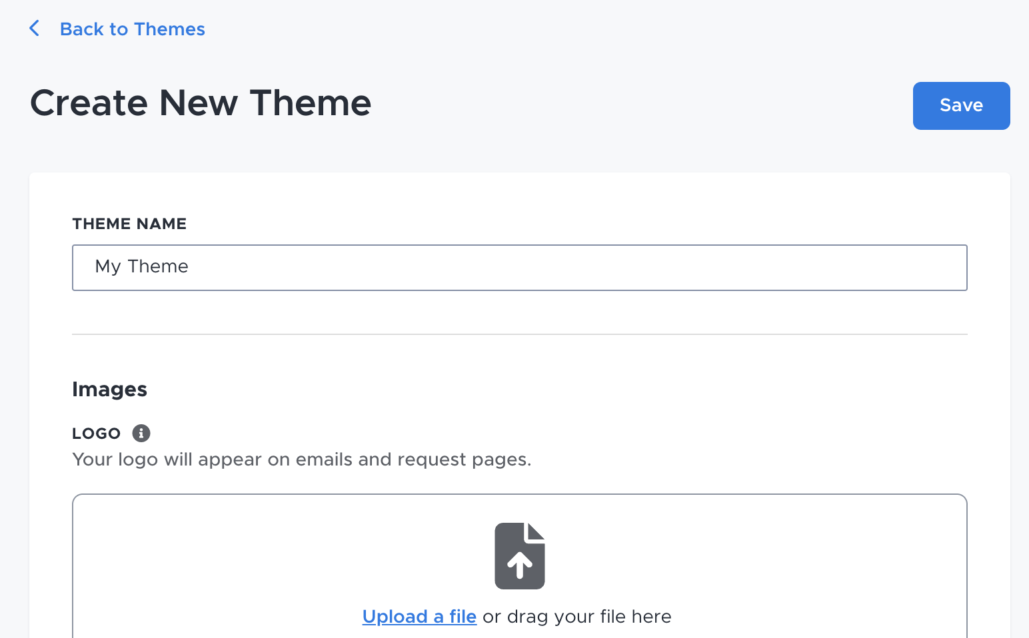Click the word 'Themes' in back link
Screen dimensions: 1029x638
(169, 29)
